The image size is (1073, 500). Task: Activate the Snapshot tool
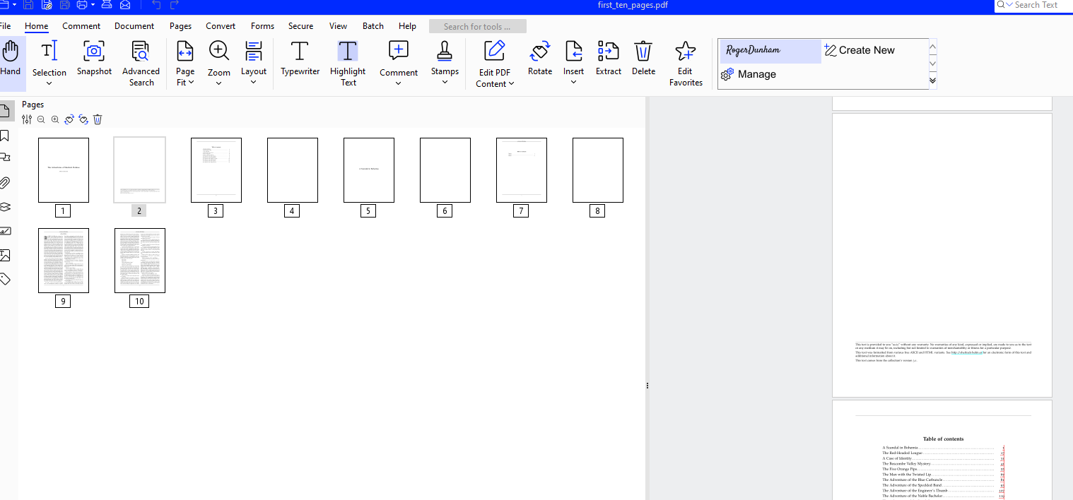click(x=94, y=58)
